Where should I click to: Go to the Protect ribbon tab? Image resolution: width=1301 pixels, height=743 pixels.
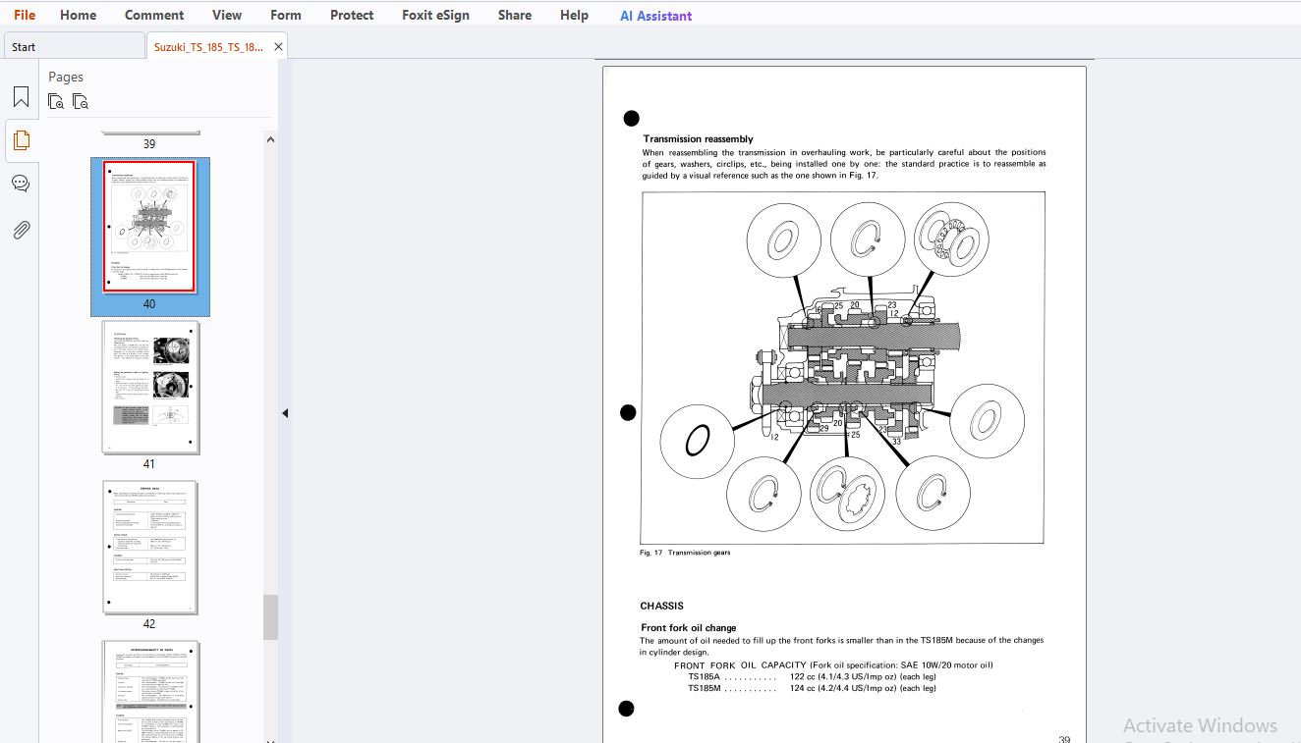tap(352, 15)
